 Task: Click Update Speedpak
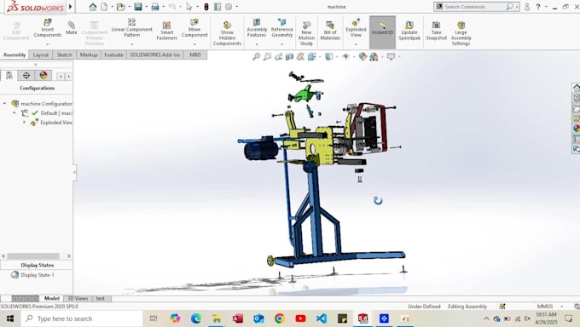[x=409, y=31]
